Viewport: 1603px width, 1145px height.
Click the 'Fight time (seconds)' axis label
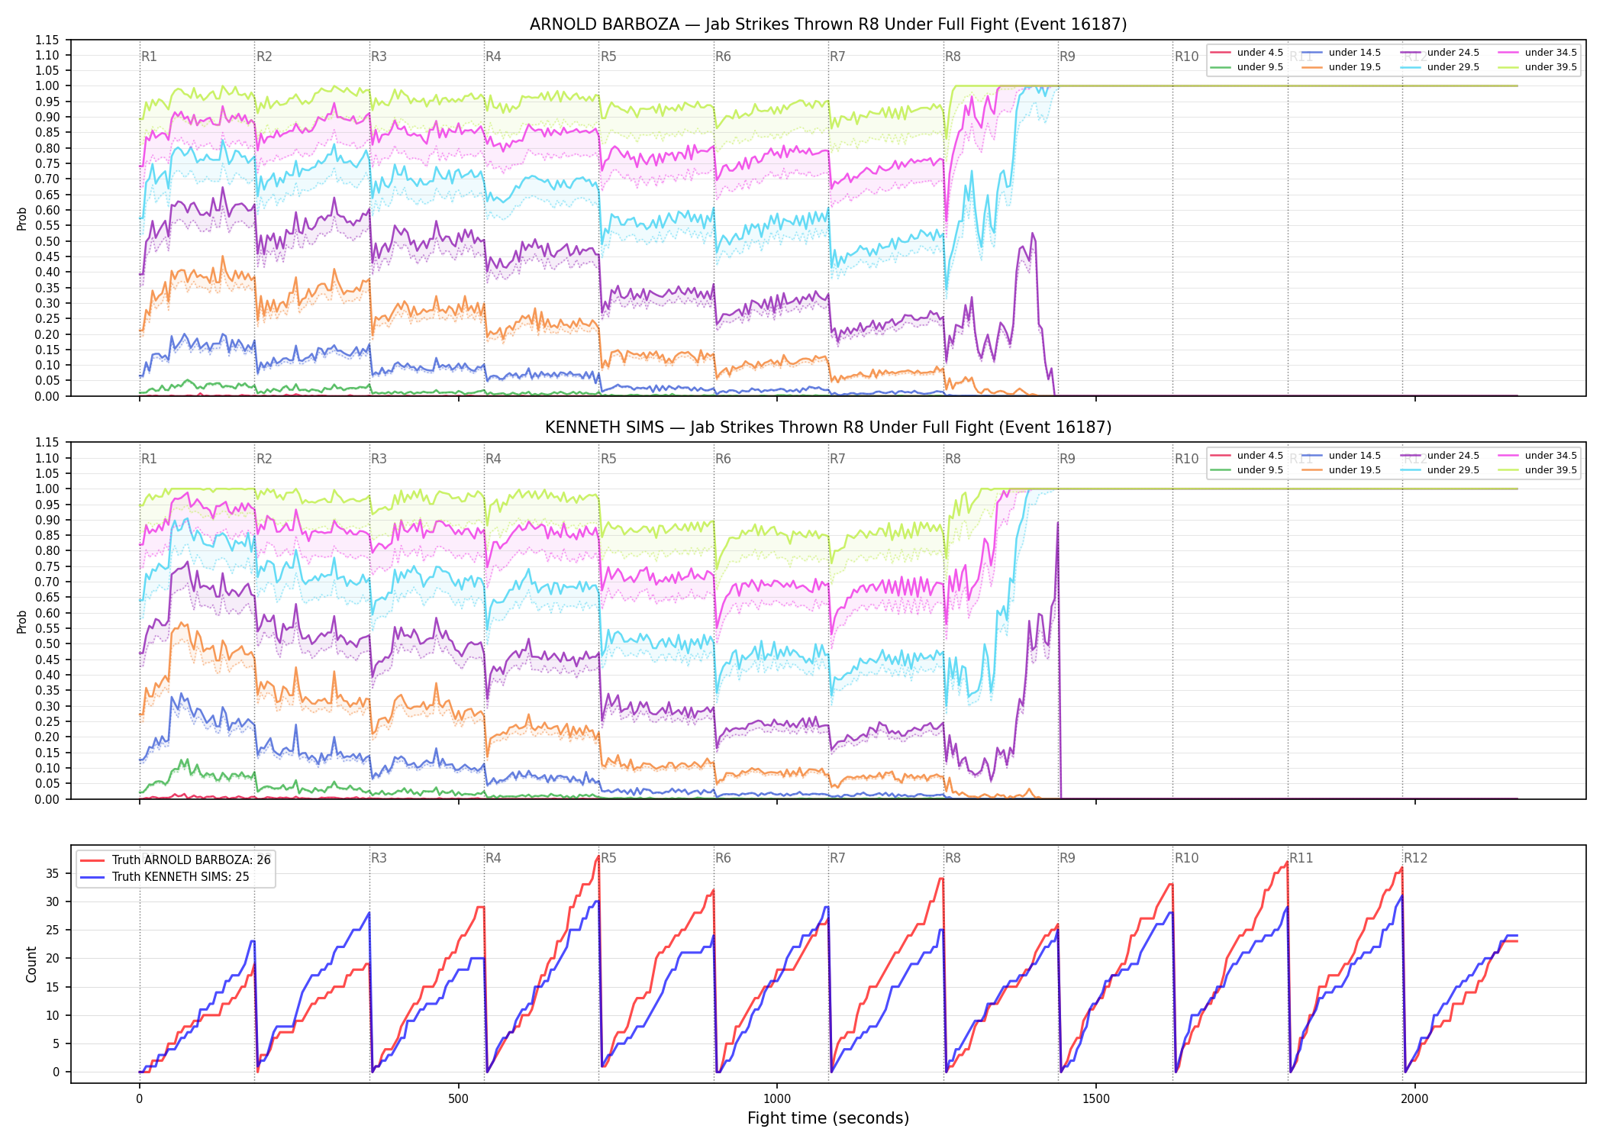tap(828, 1118)
